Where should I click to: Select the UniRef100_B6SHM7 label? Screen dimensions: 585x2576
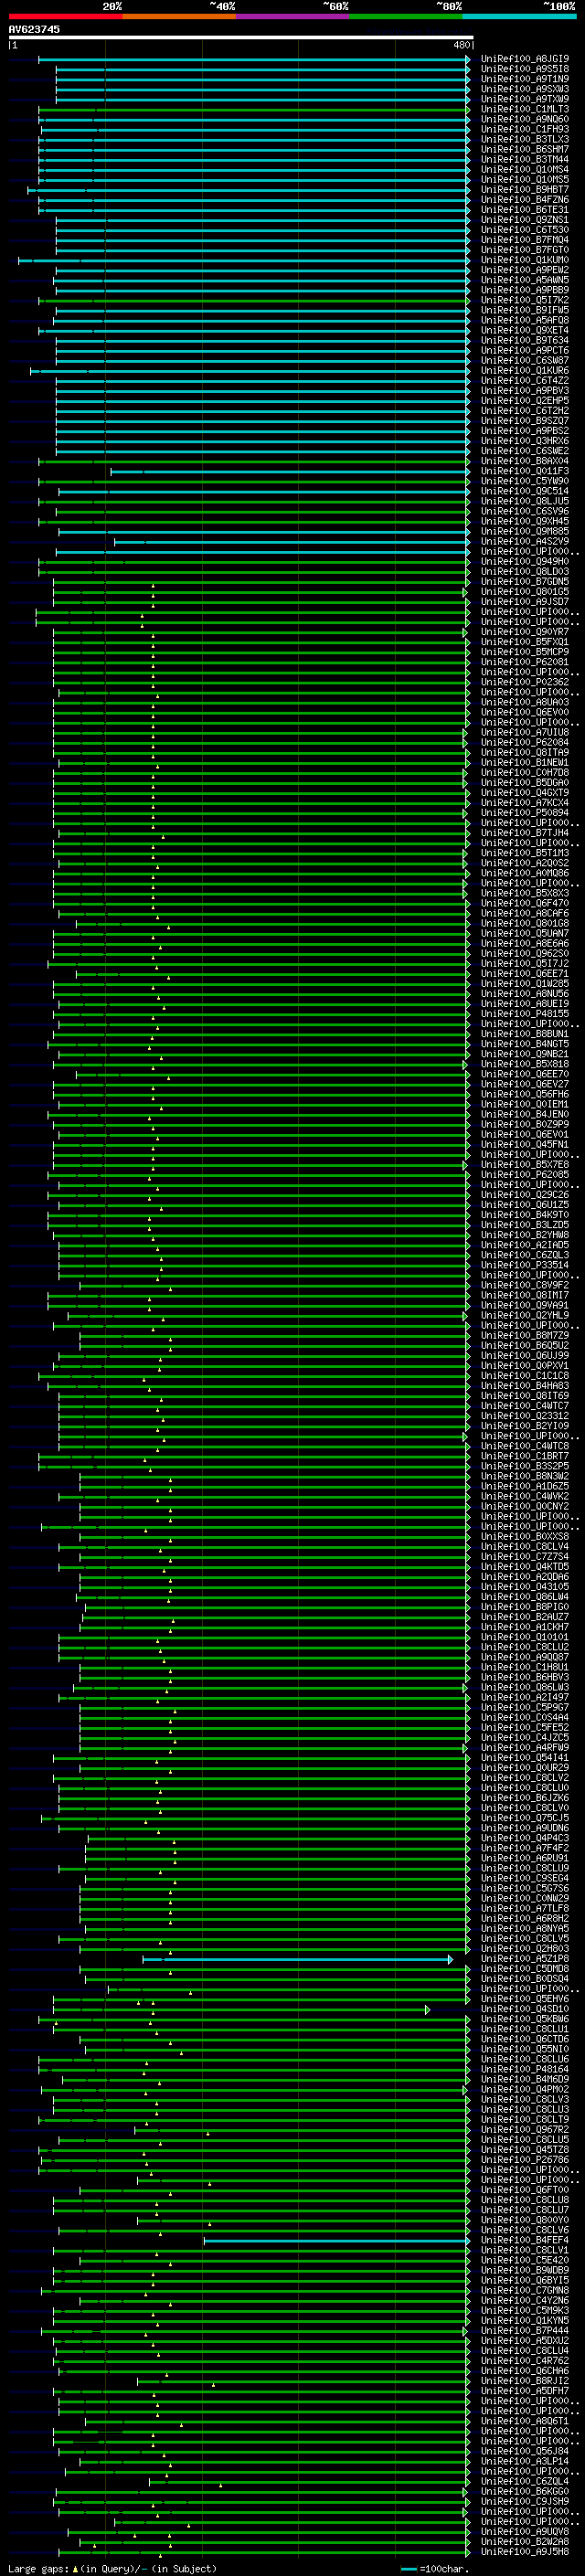(x=525, y=149)
